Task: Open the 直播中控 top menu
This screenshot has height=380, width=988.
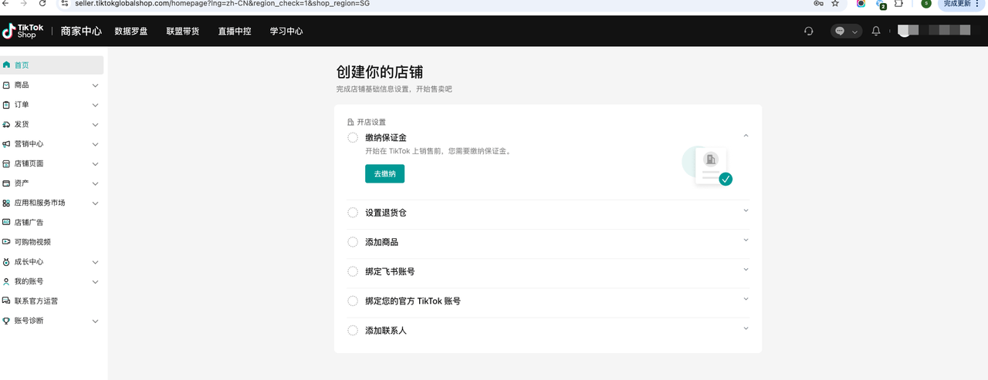Action: point(234,32)
